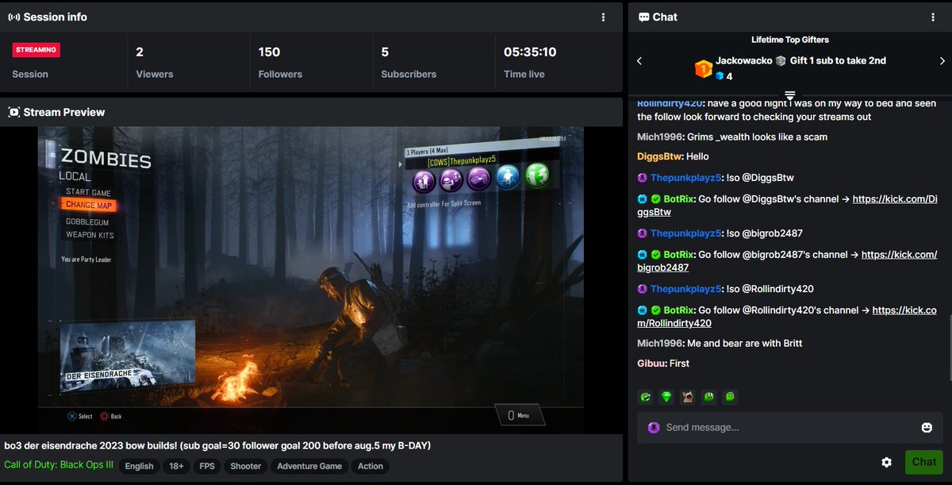
Task: Show previous top gifter with left arrow
Action: (639, 61)
